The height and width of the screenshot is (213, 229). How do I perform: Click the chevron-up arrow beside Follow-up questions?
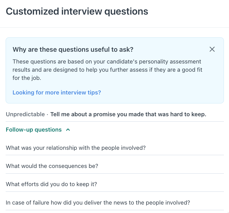[68, 130]
